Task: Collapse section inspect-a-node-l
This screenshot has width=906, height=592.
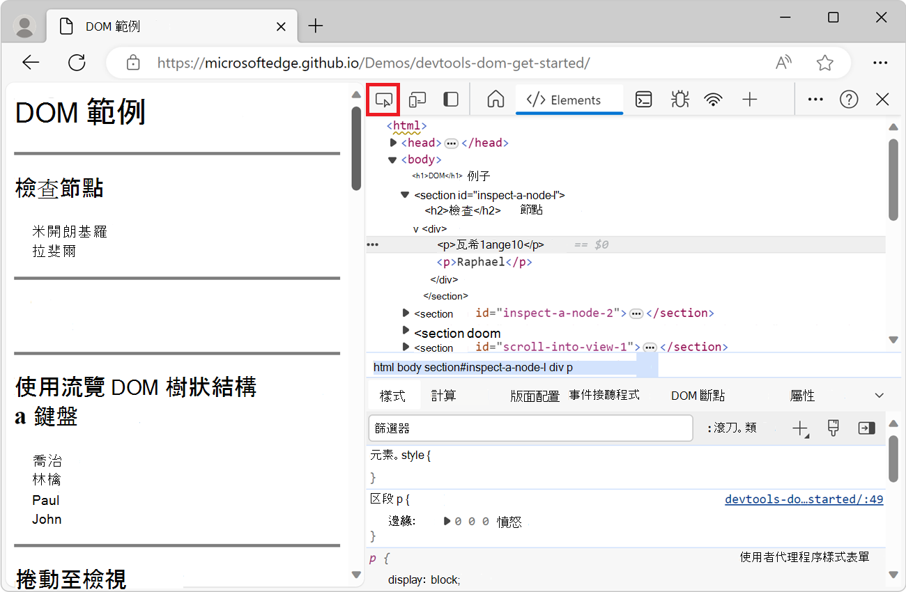Action: point(405,195)
